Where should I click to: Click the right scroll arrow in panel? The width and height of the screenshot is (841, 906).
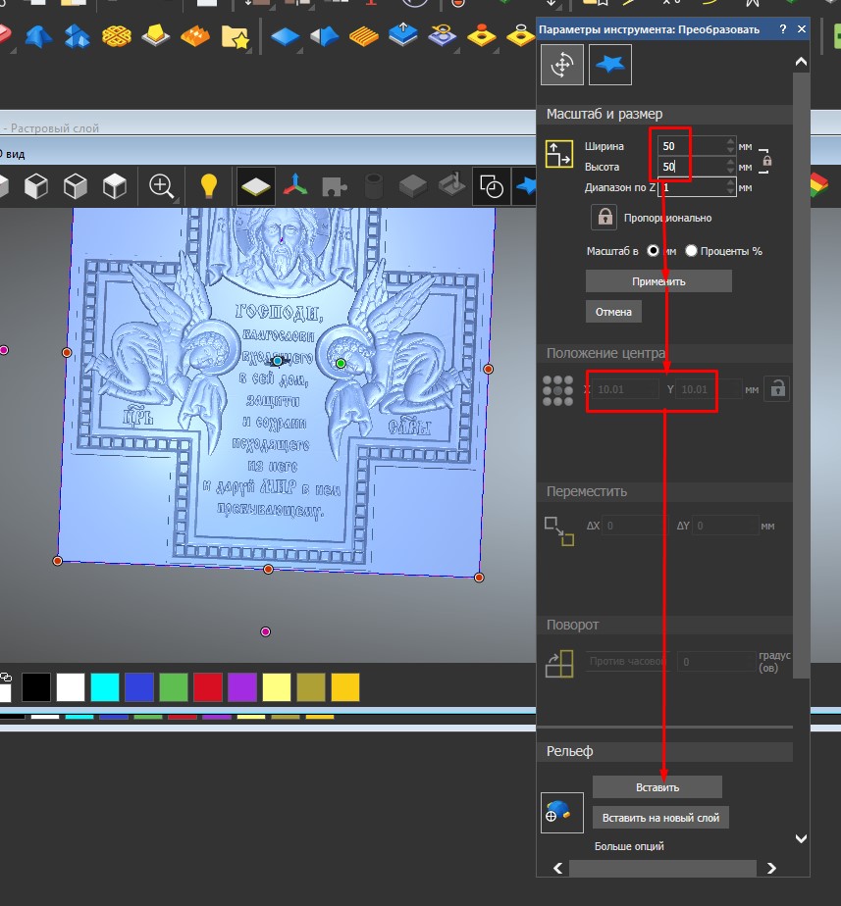[771, 868]
